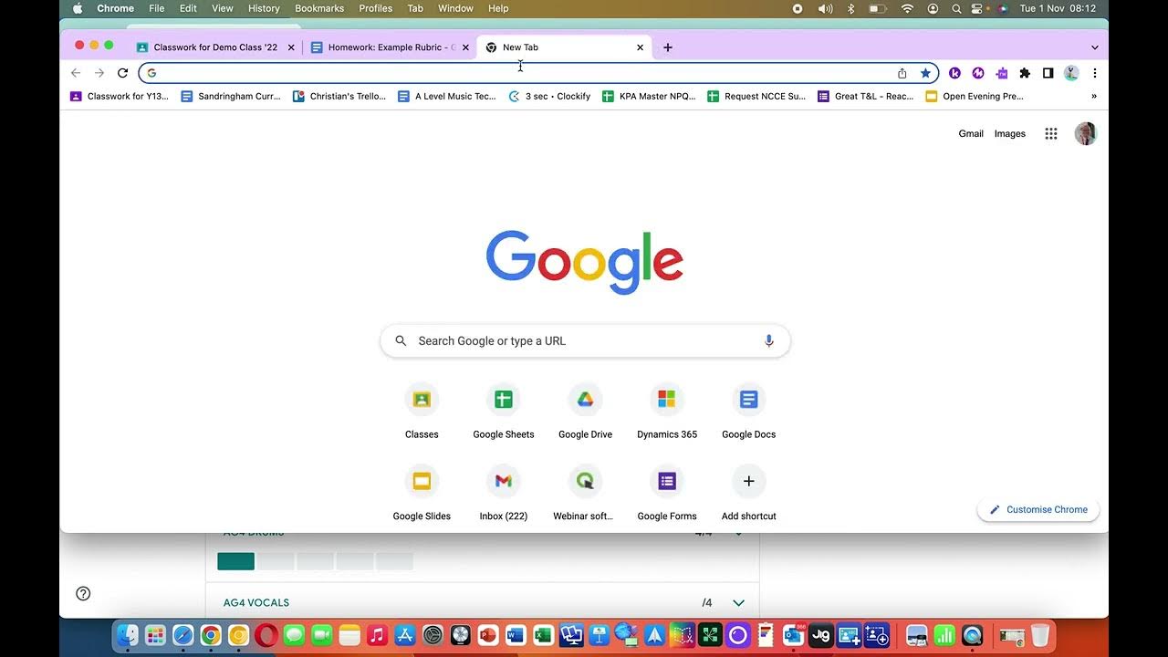Open a new tab with the plus button
Image resolution: width=1168 pixels, height=657 pixels.
point(668,47)
